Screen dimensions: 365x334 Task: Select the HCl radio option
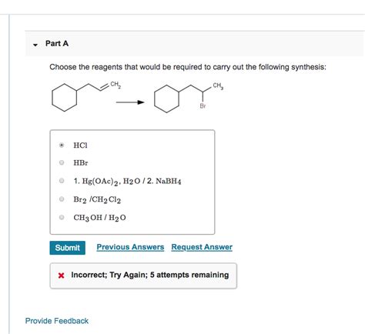[62, 145]
